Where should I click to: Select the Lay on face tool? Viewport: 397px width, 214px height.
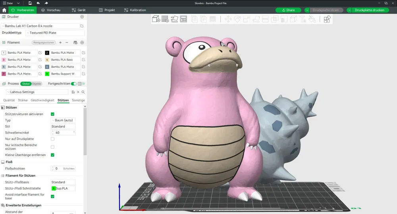tap(256, 19)
